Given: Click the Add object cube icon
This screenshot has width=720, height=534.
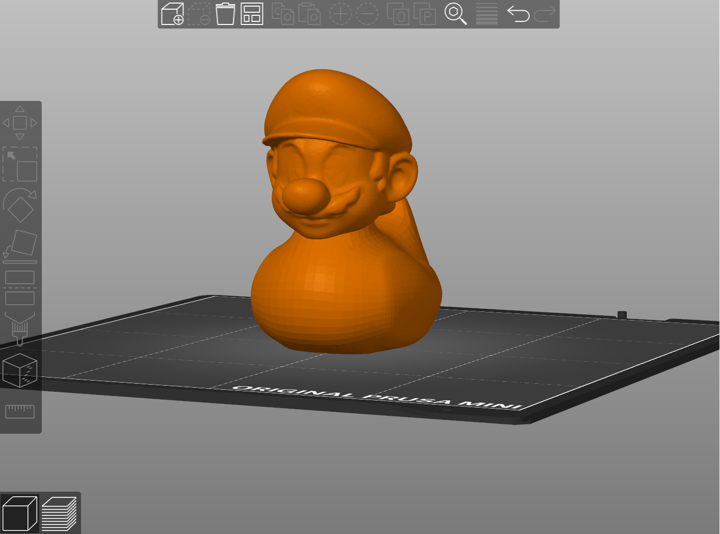Looking at the screenshot, I should click(172, 14).
